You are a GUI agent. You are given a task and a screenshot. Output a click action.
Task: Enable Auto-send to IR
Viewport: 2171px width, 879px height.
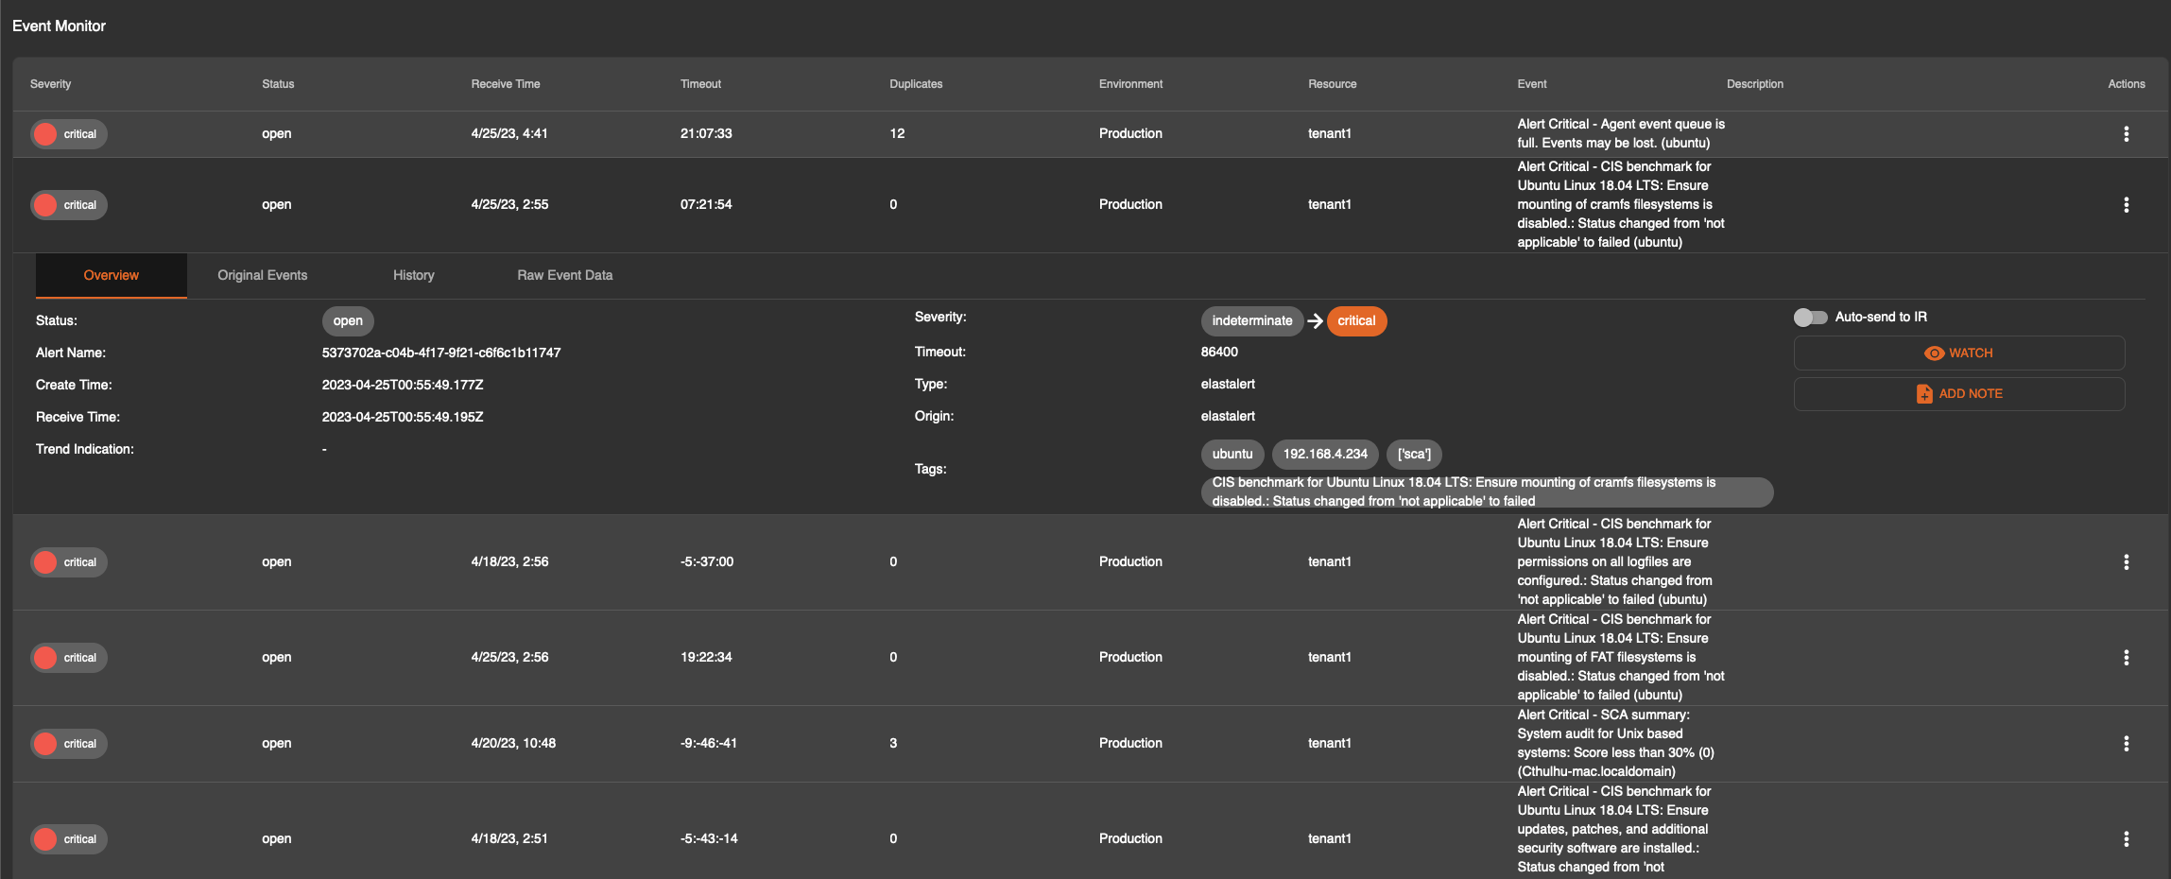1808,317
